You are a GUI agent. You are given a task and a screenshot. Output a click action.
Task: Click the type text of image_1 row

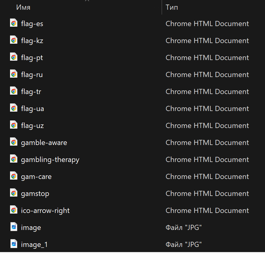tap(184, 245)
